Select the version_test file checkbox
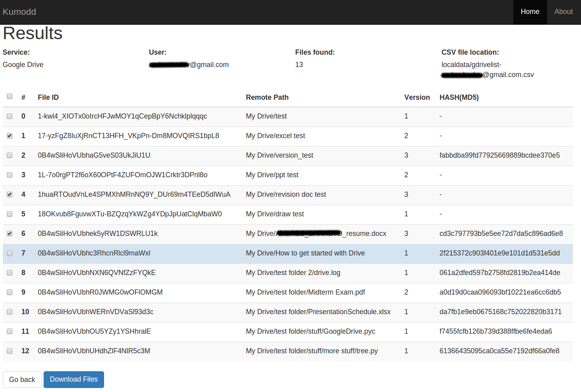This screenshot has width=581, height=392. pyautogui.click(x=10, y=155)
